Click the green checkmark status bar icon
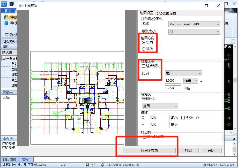Screen dimensions: 238x168 coord(103,164)
